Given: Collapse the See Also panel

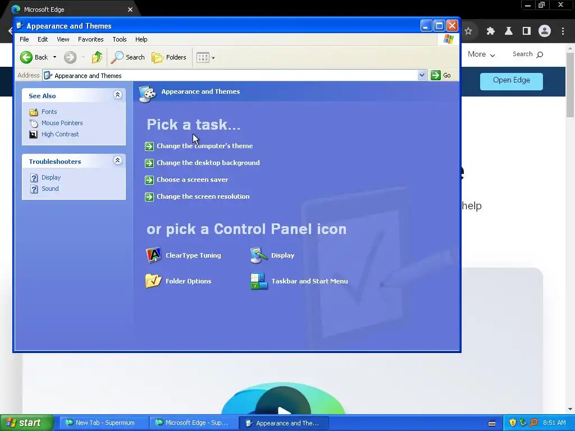Looking at the screenshot, I should point(118,95).
